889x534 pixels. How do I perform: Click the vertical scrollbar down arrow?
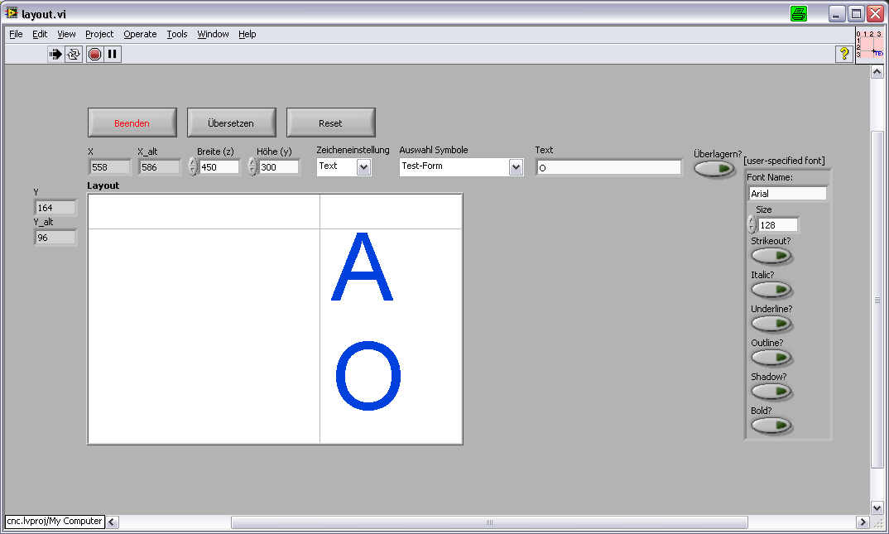(x=877, y=508)
